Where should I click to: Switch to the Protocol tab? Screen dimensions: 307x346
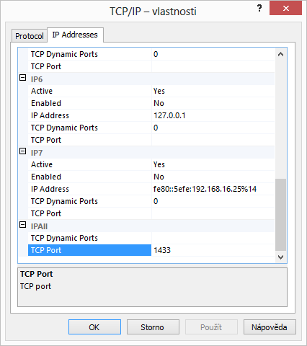tap(30, 36)
